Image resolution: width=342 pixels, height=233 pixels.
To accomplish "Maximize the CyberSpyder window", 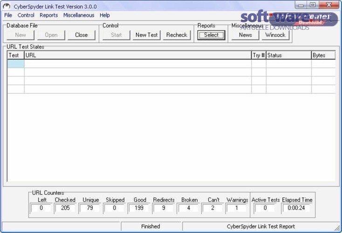I will 313,5.
